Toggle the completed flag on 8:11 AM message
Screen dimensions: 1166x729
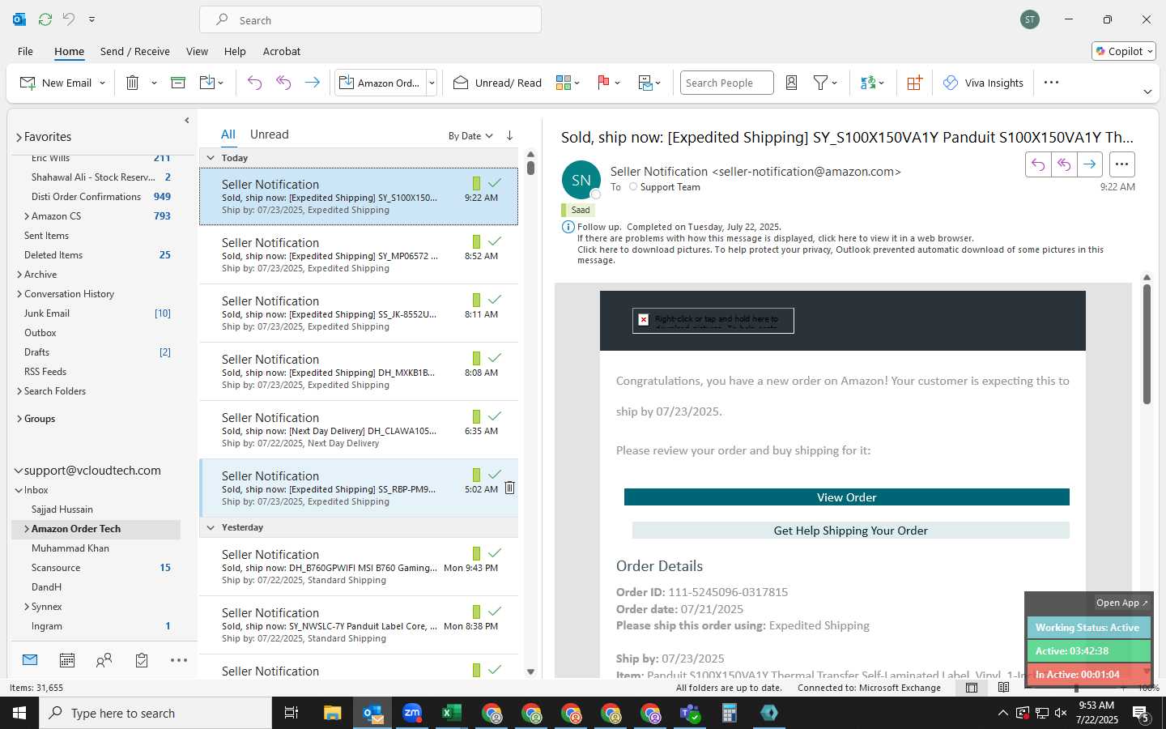click(x=495, y=300)
